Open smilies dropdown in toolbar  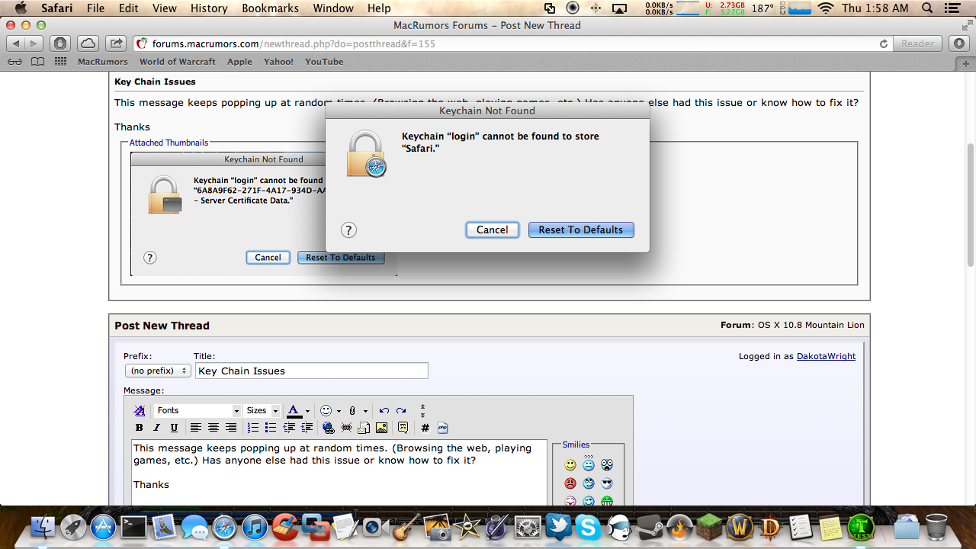339,411
